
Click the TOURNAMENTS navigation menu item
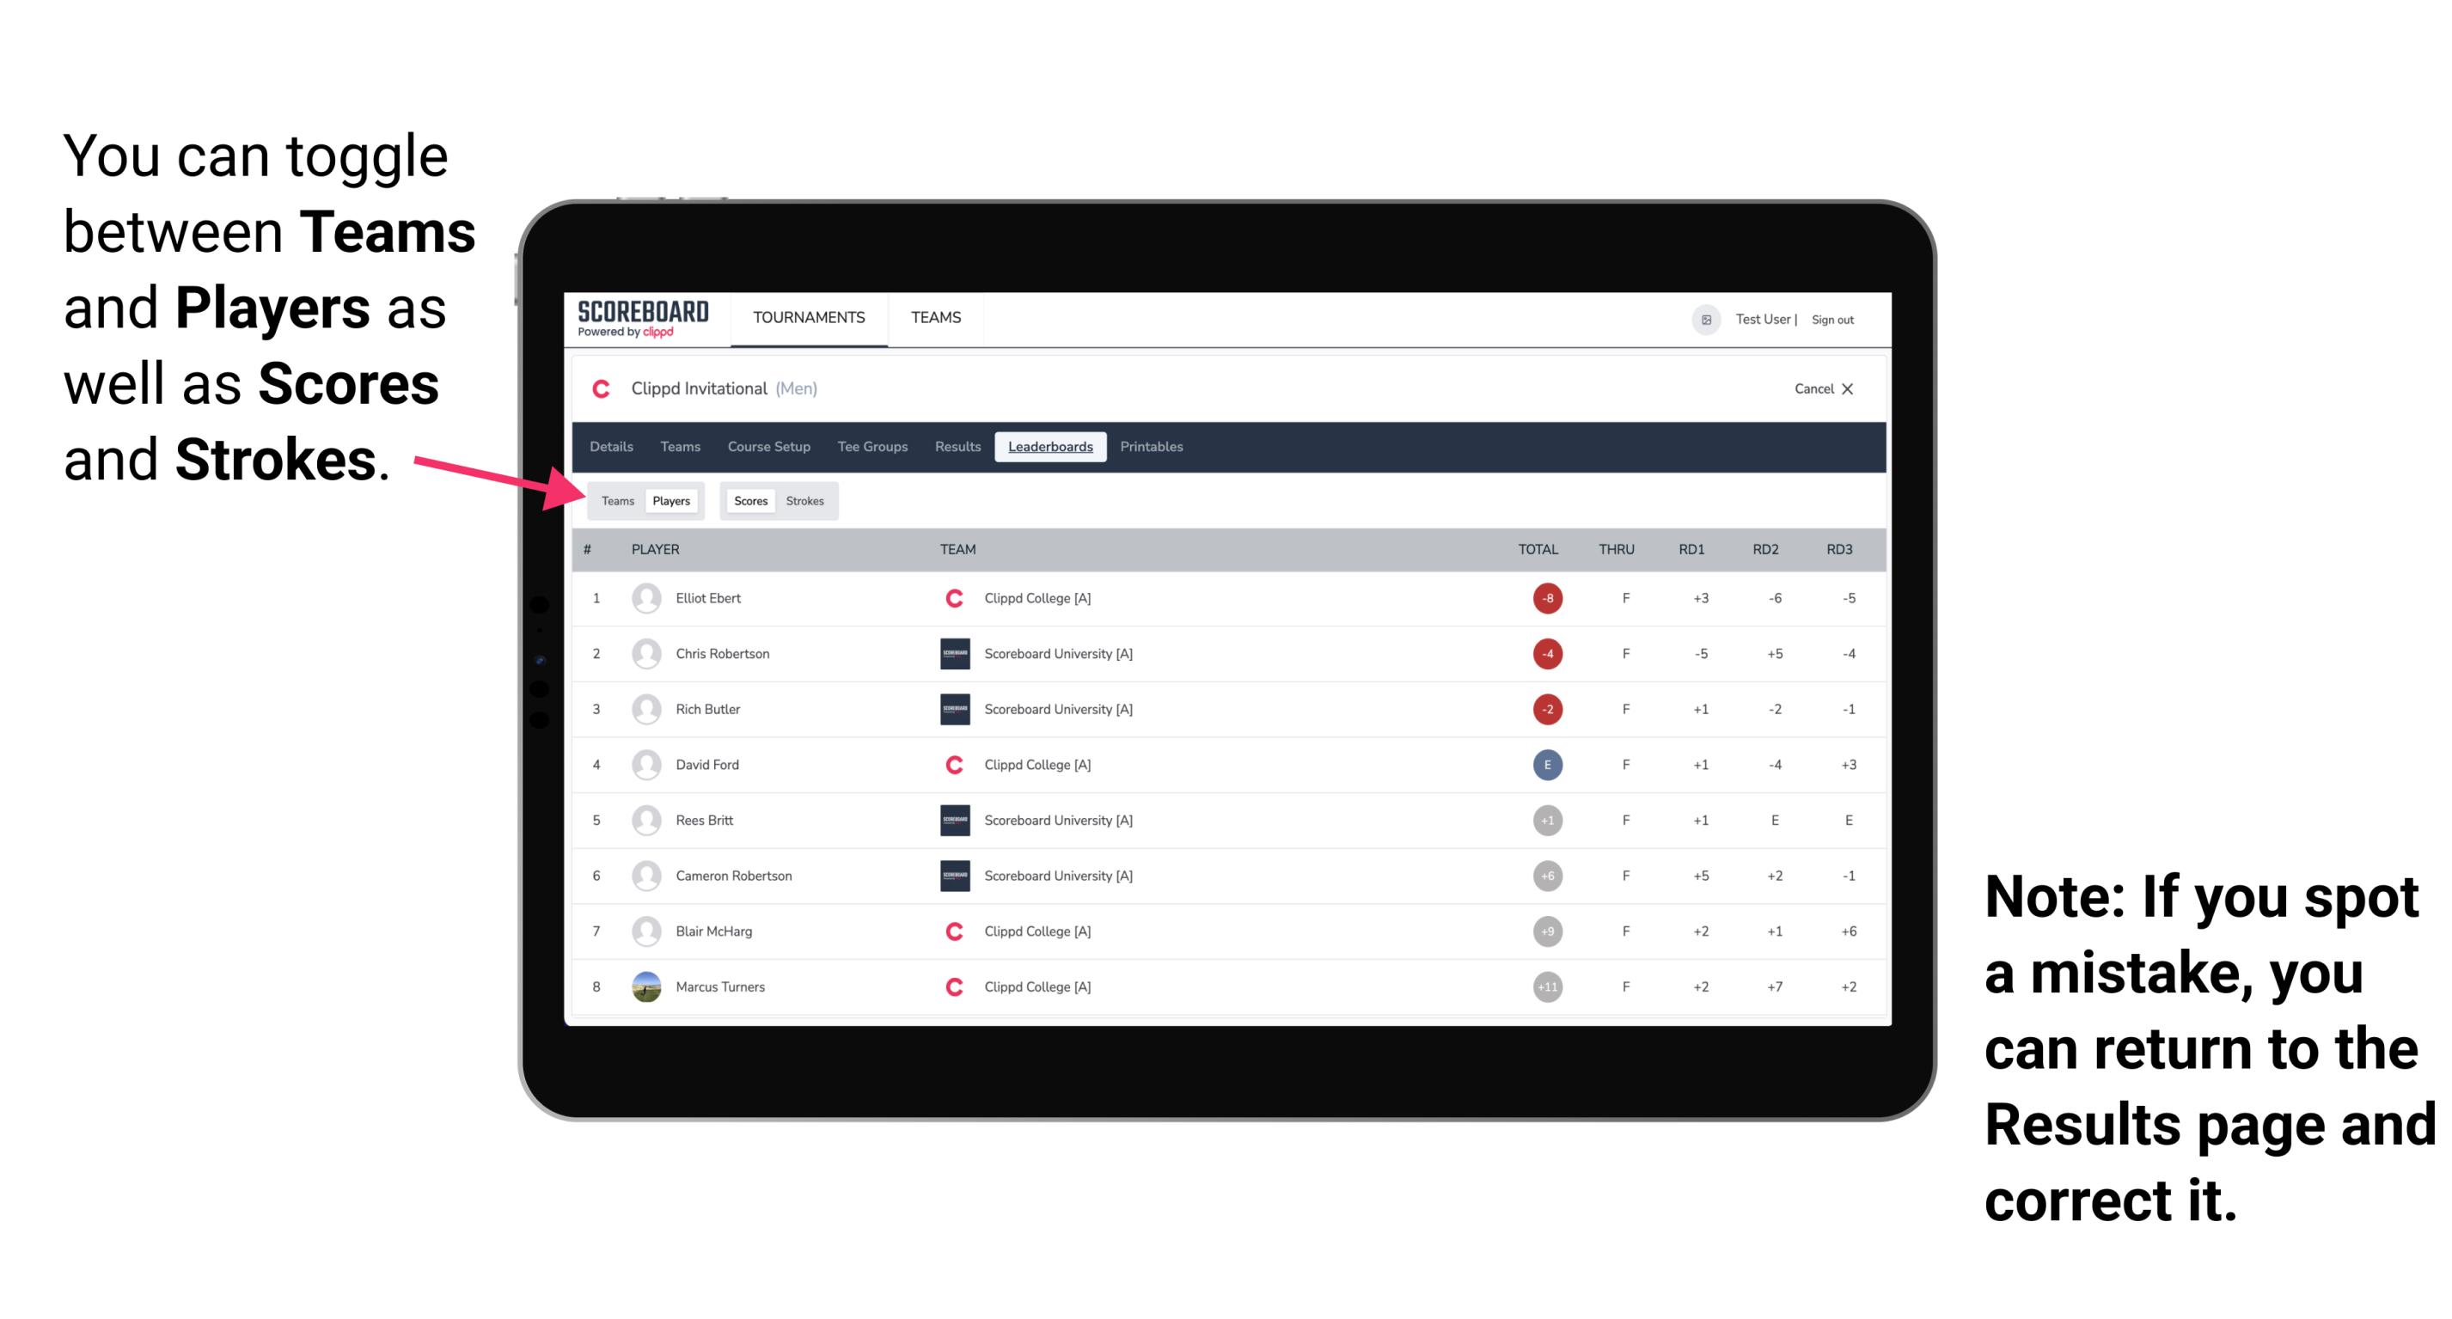tap(804, 319)
